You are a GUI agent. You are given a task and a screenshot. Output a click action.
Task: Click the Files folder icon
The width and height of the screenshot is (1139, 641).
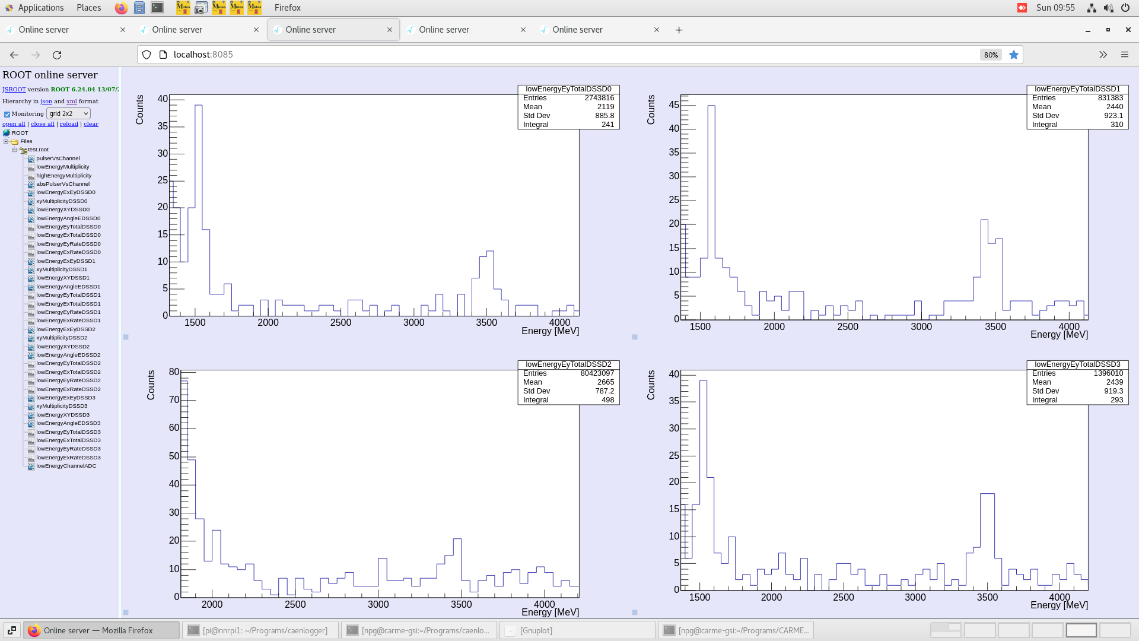pyautogui.click(x=14, y=141)
